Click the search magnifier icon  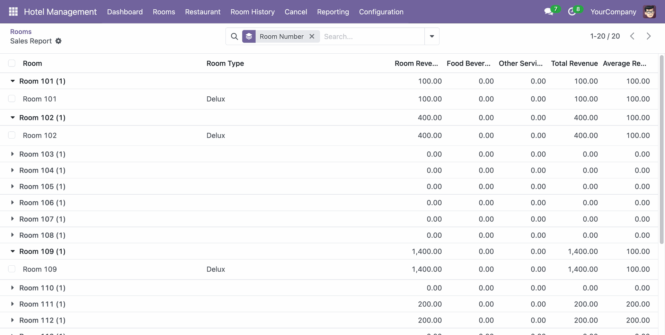point(234,36)
